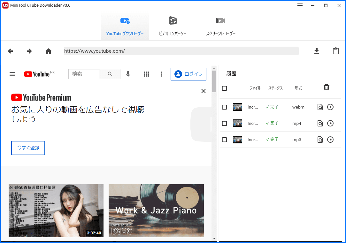The width and height of the screenshot is (346, 243).
Task: Click the MiniTool app logo in title bar
Action: 5,5
